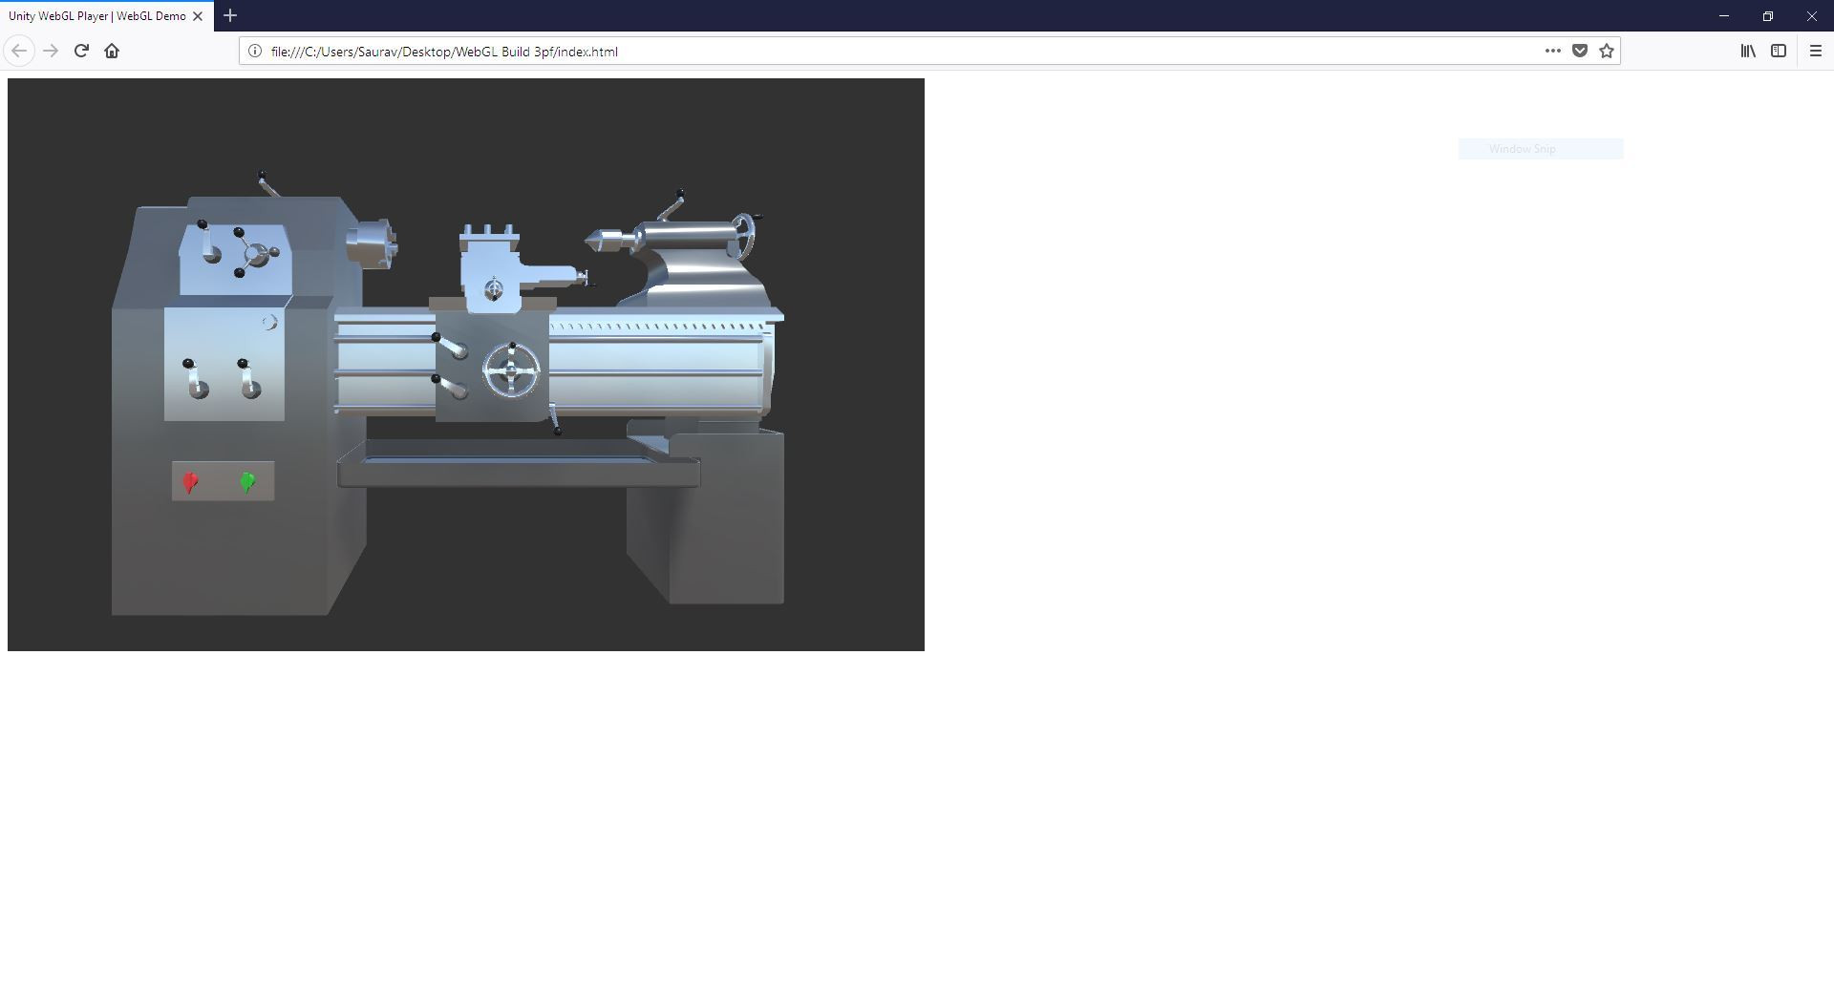Image resolution: width=1834 pixels, height=993 pixels.
Task: Open the page actions three-dot menu
Action: 1553,52
